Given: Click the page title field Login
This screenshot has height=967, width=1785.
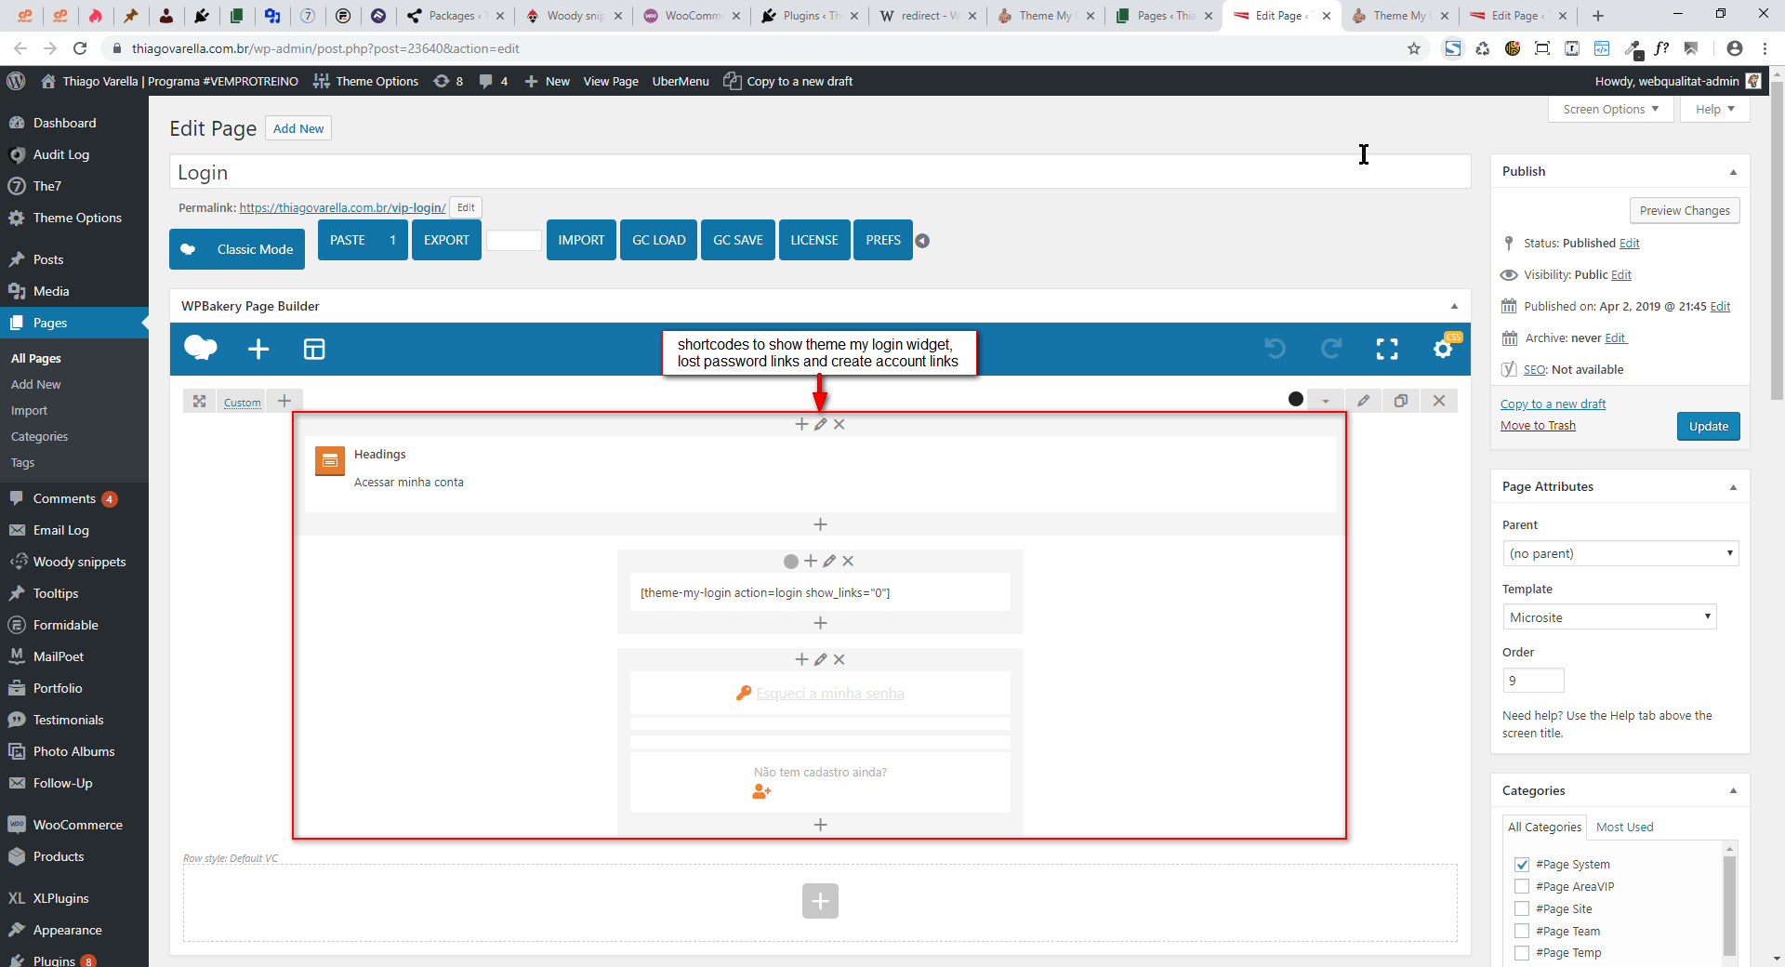Looking at the screenshot, I should coord(820,172).
